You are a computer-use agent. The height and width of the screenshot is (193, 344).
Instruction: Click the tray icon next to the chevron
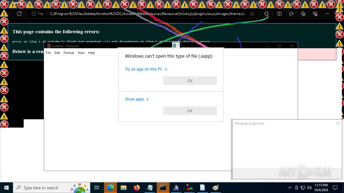[296, 188]
